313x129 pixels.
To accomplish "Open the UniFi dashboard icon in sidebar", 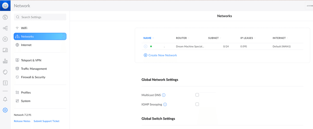I will (5, 17).
